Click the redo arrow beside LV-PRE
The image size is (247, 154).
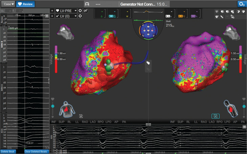[x=86, y=10]
